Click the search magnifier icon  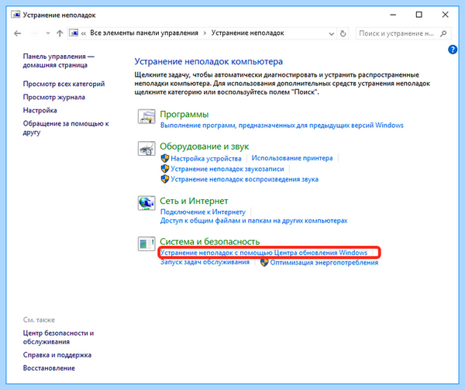(443, 33)
